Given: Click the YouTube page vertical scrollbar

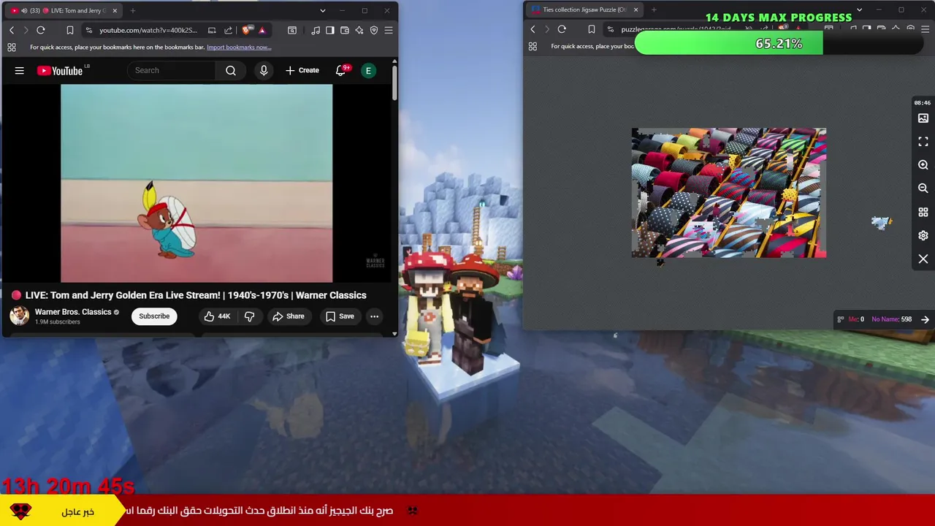Looking at the screenshot, I should coord(394,84).
